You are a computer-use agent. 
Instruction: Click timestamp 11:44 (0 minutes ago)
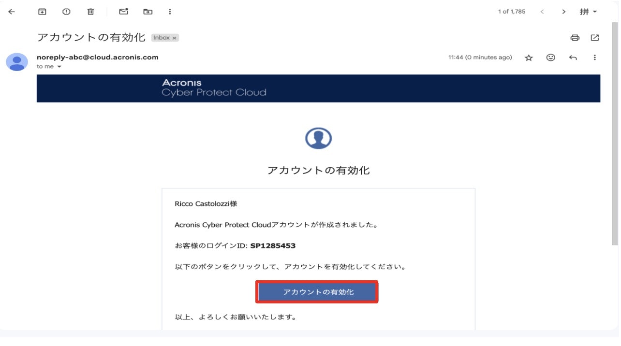pos(480,58)
